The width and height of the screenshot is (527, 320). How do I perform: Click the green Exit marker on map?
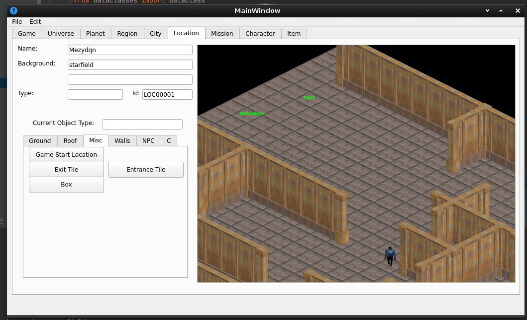tap(310, 97)
